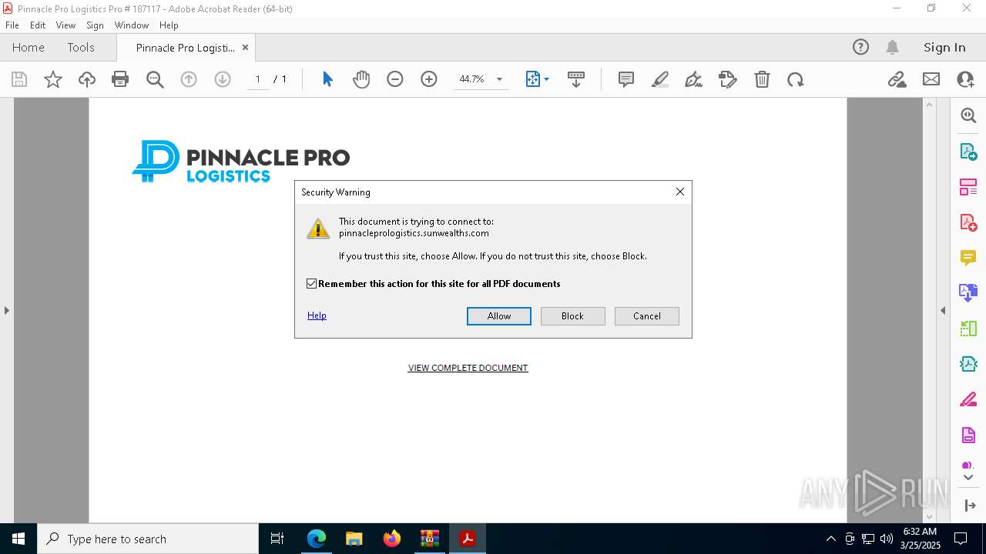The height and width of the screenshot is (554, 986).
Task: Show hidden system tray icons
Action: [830, 539]
